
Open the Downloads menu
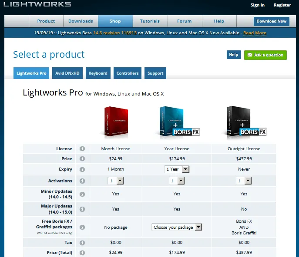tap(81, 21)
